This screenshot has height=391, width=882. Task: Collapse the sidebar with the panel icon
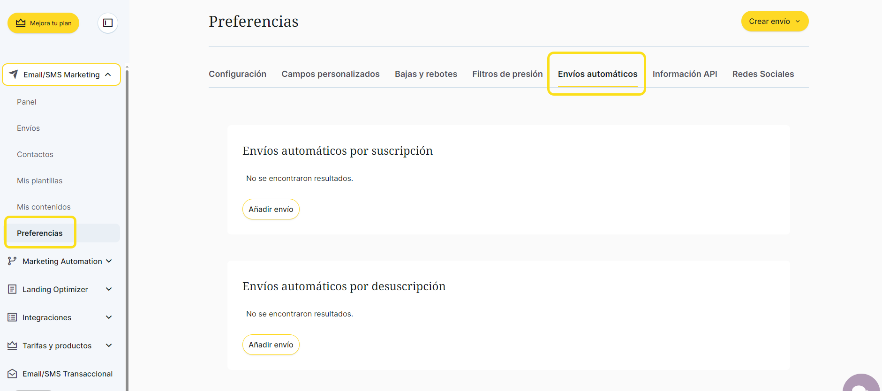point(108,23)
